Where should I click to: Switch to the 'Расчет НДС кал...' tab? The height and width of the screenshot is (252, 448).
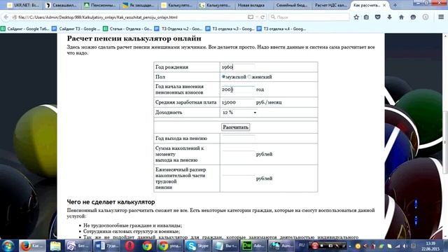point(330,5)
